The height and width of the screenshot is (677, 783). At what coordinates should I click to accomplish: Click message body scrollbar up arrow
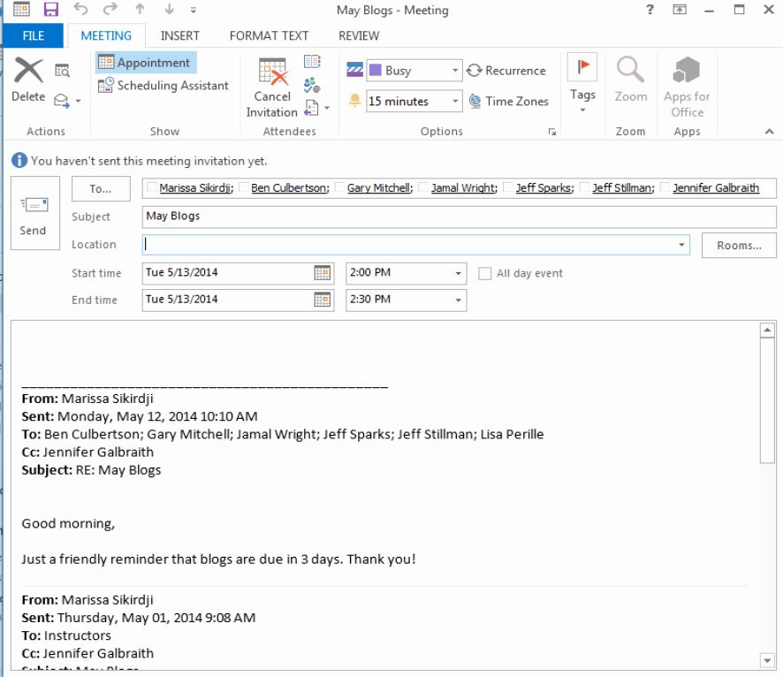[767, 330]
